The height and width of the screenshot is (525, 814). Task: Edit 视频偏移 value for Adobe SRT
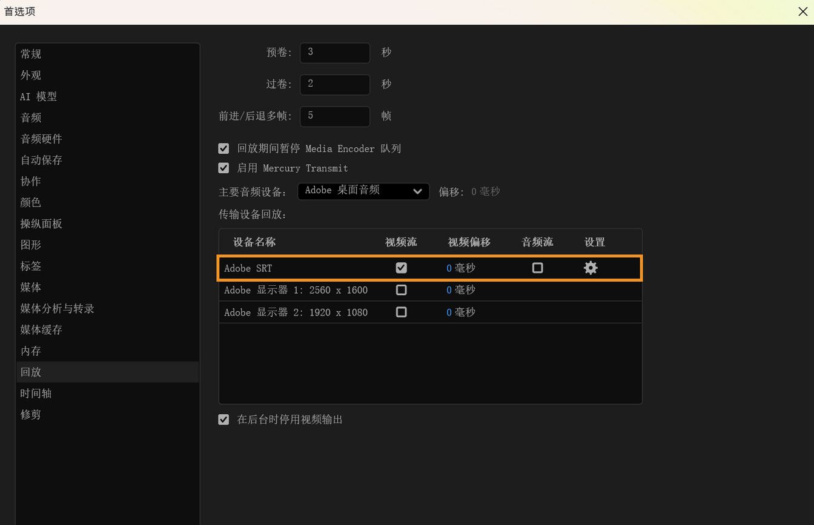(460, 267)
